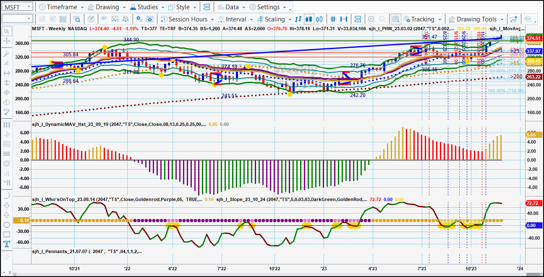Click the zoom out magnifier
Screen dimensions: 544x277
point(382,19)
